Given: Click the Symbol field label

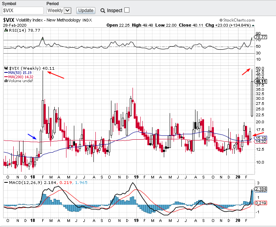Looking at the screenshot, I should tap(9, 4).
